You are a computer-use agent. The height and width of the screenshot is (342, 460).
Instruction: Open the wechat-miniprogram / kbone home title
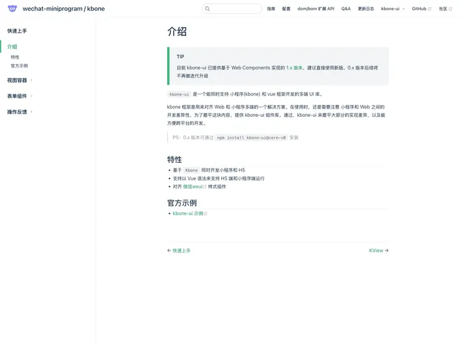[64, 9]
